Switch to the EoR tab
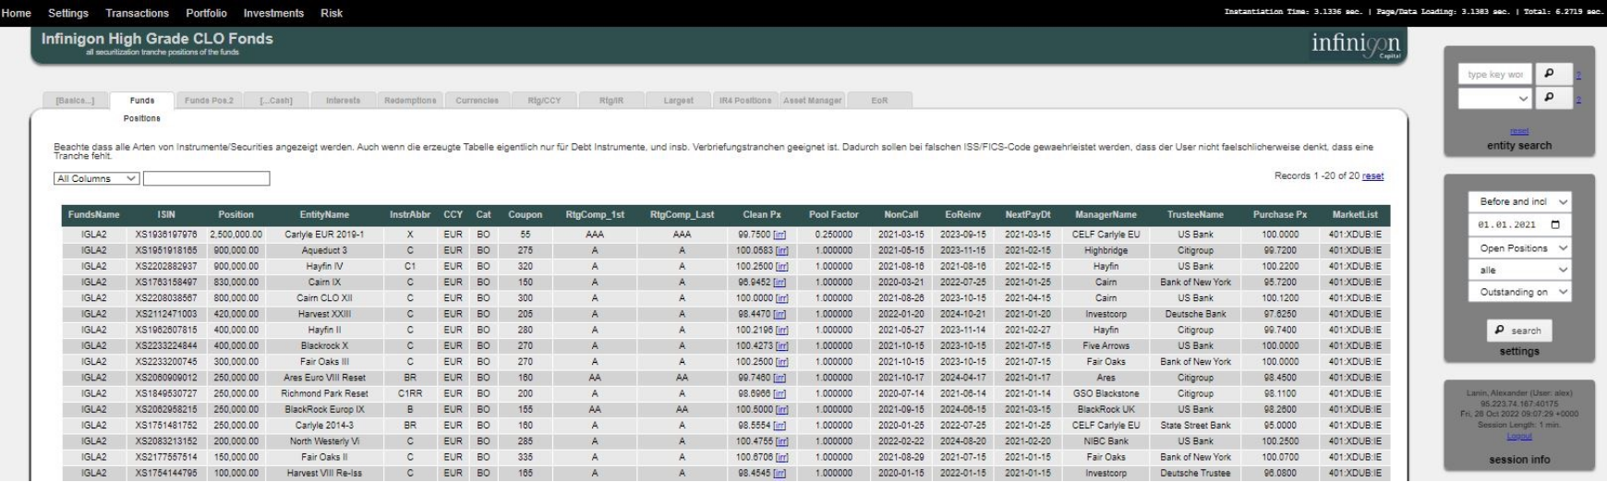Viewport: 1607px width, 482px height. coord(879,101)
